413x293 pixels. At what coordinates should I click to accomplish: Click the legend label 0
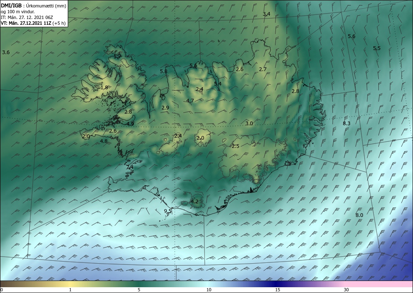pyautogui.click(x=2, y=290)
